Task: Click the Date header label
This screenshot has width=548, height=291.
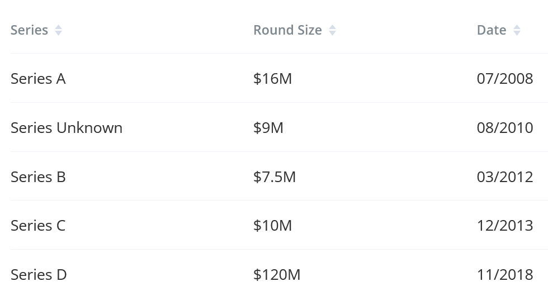Action: click(x=492, y=30)
